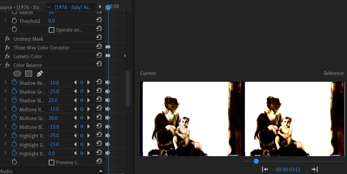Toggle stopwatch for Midtone Red row
Screen dimensions: 347x174
[x=15, y=109]
